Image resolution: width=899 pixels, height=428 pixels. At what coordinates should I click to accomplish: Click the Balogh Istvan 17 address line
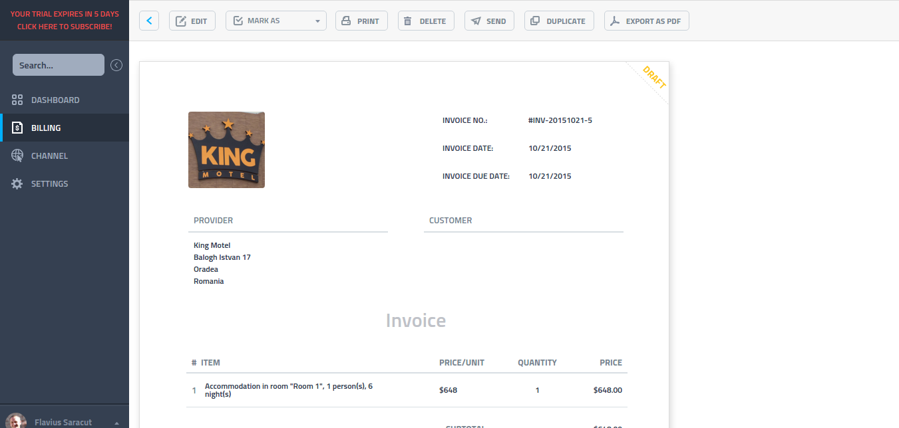pos(222,257)
